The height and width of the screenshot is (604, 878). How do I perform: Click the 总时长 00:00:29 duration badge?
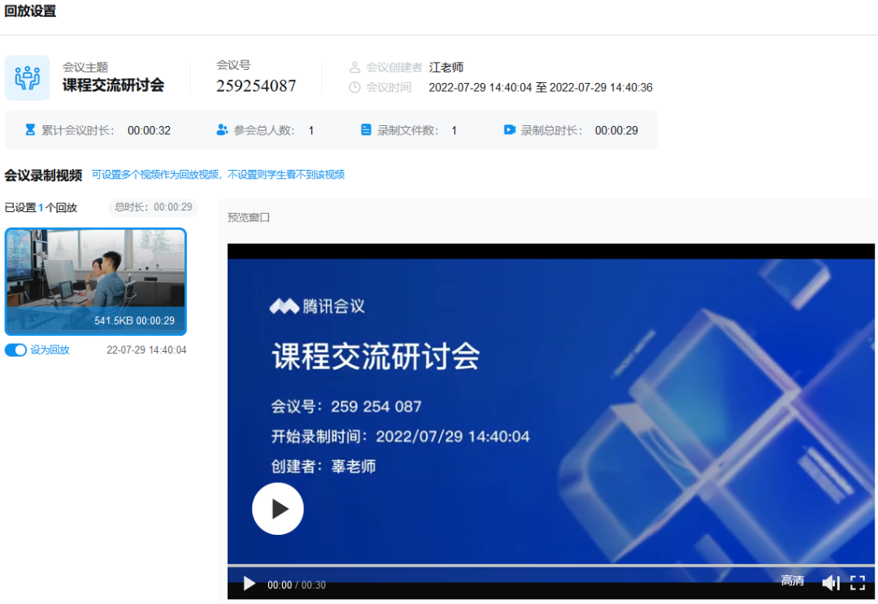pyautogui.click(x=153, y=207)
